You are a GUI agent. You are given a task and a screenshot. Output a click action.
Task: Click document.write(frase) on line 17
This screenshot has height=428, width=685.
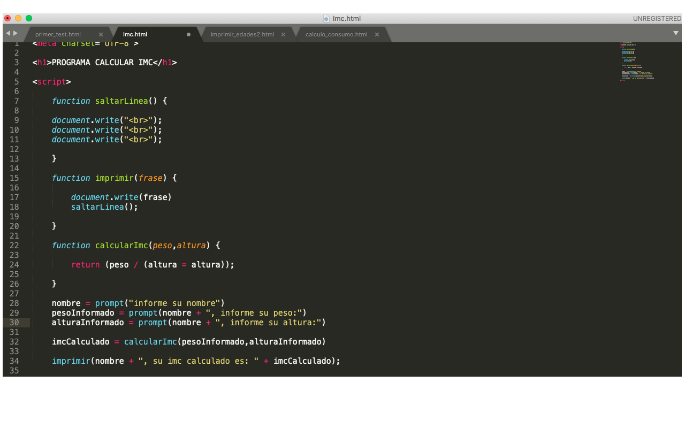[121, 197]
